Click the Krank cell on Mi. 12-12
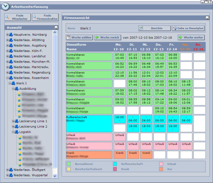The width and height of the screenshot is (213, 183). pos(146,155)
